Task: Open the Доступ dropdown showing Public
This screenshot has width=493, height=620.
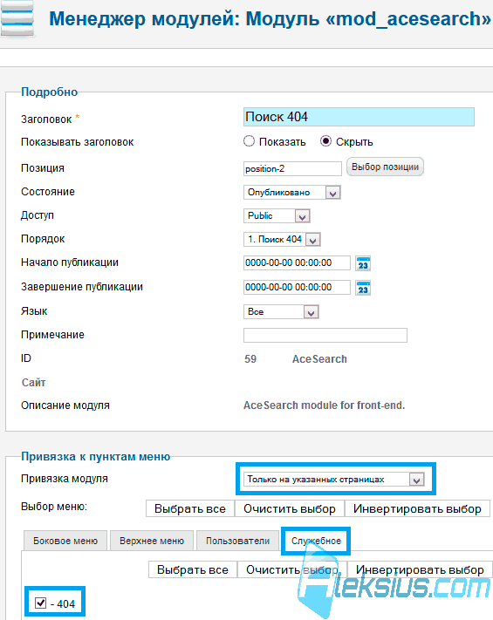Action: 277,216
